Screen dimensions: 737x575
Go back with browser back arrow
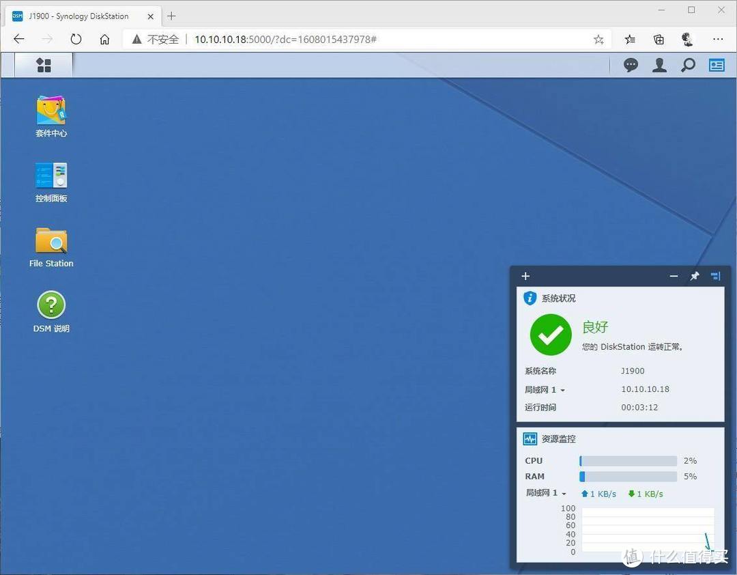pos(19,39)
